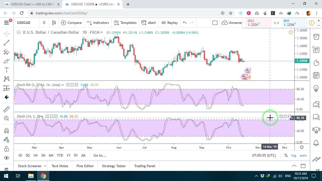This screenshot has height=181, width=322.
Task: Open chart settings gear near time axis
Action: click(302, 147)
